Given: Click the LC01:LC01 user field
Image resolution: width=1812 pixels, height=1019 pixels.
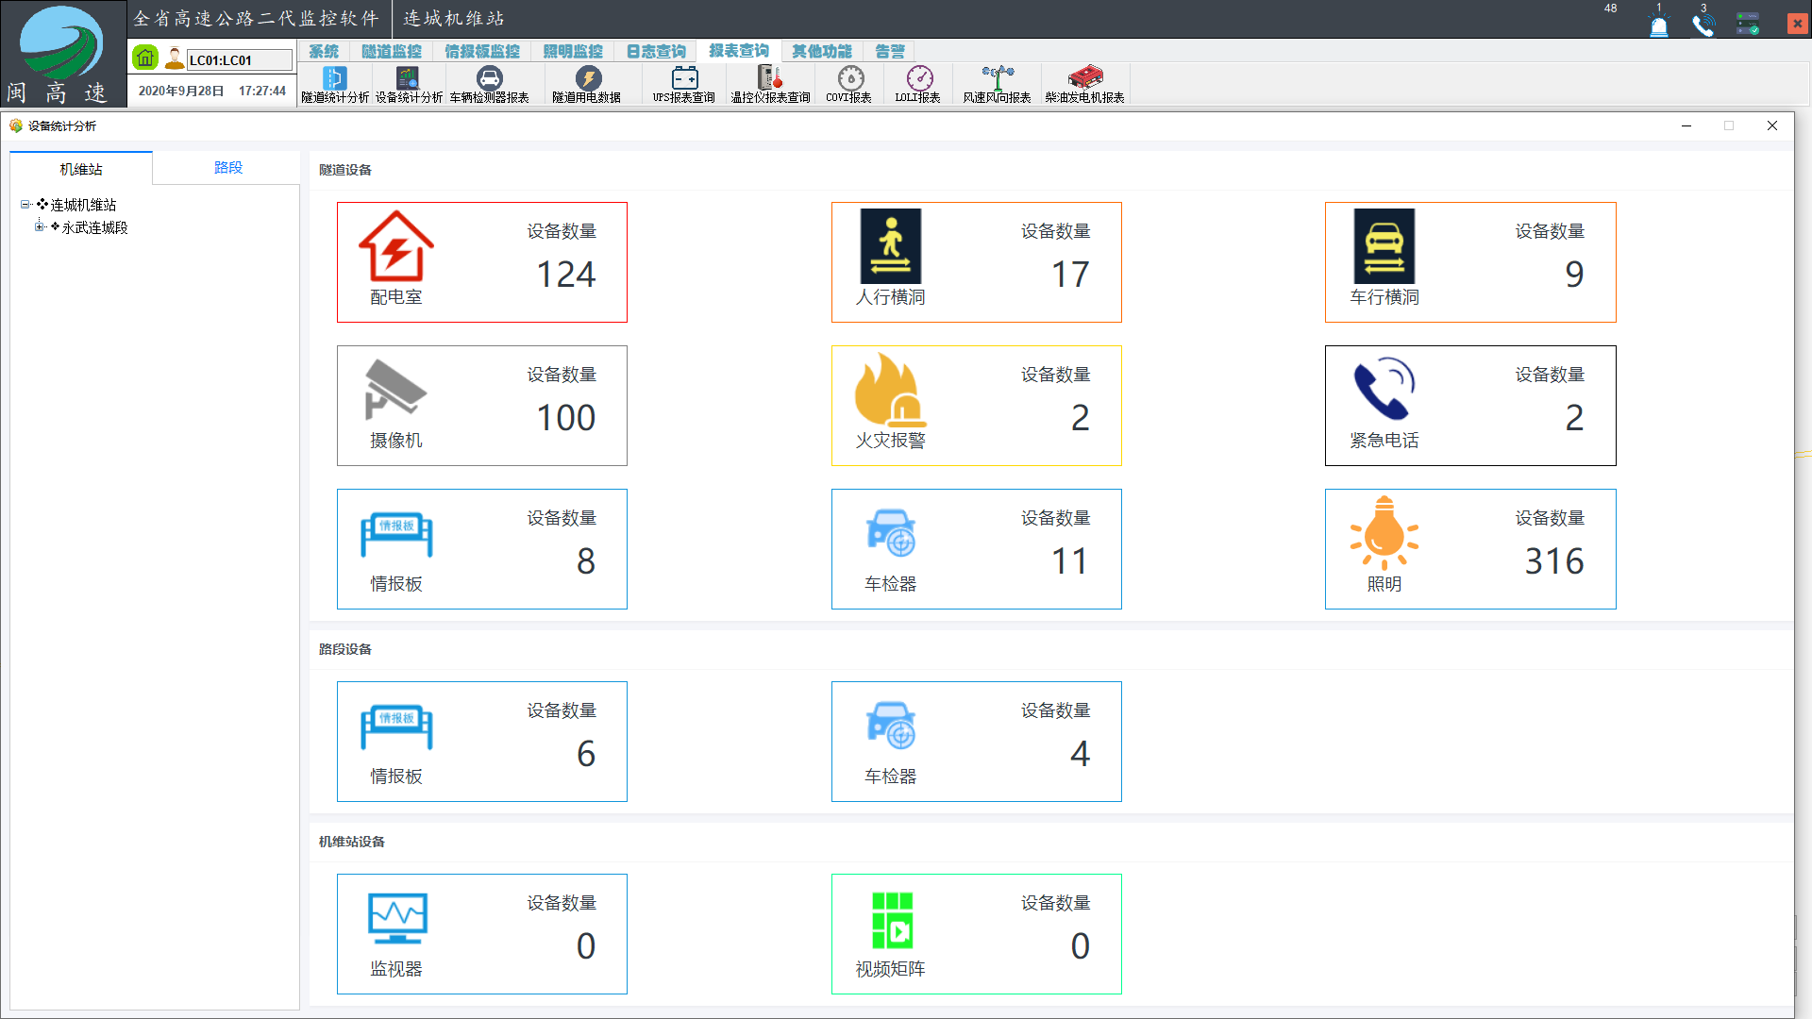Looking at the screenshot, I should point(239,60).
